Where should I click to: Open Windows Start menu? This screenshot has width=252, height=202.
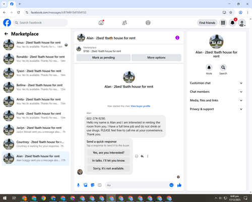pos(5,198)
